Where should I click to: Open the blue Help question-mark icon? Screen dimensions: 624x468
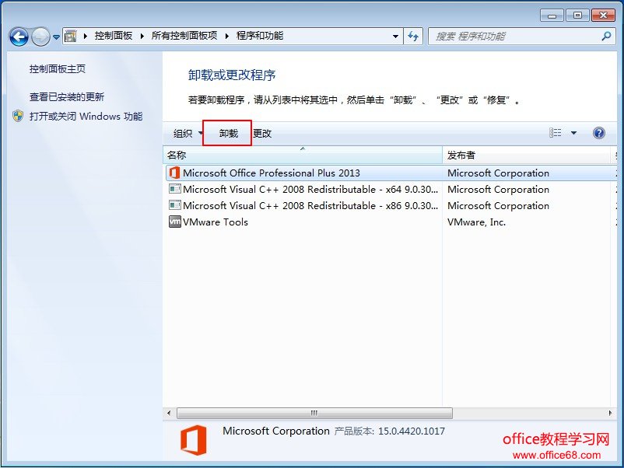tap(598, 133)
